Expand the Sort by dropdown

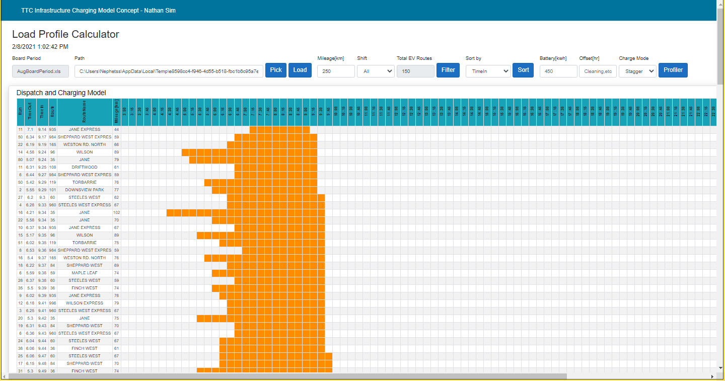click(x=488, y=71)
